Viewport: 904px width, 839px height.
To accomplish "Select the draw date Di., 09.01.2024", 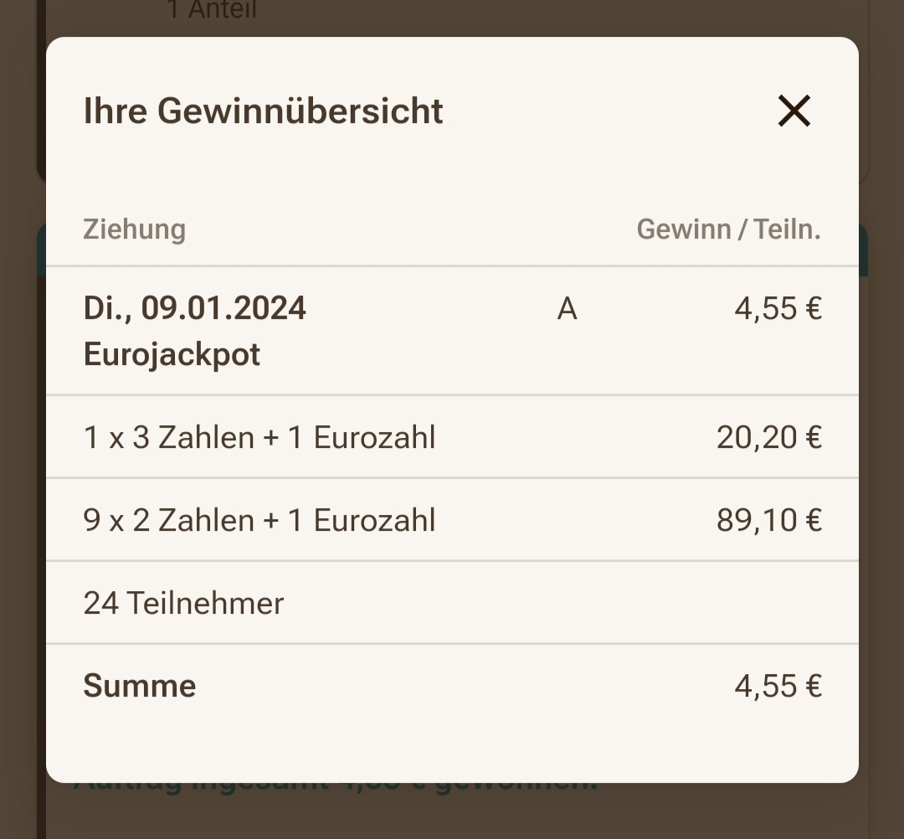I will [195, 308].
